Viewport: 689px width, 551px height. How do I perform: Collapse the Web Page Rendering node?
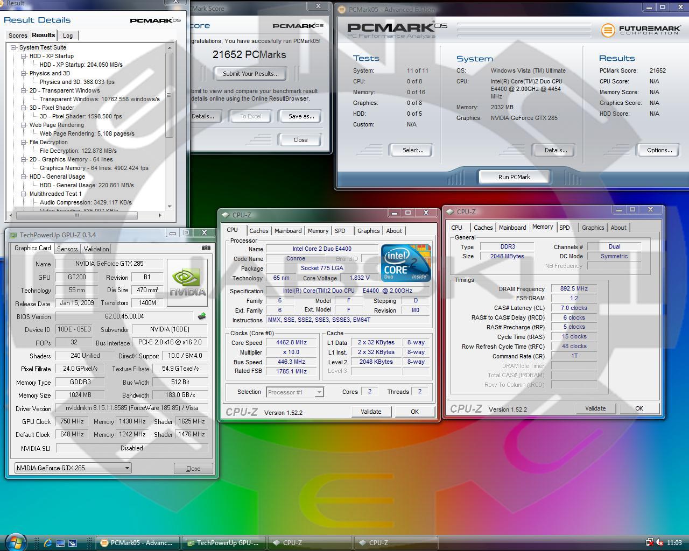(x=24, y=125)
